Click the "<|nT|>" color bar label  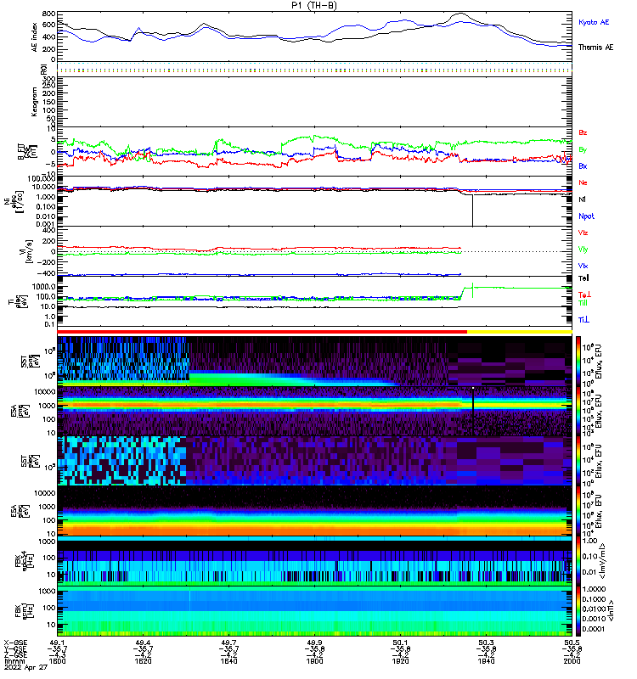[x=611, y=610]
